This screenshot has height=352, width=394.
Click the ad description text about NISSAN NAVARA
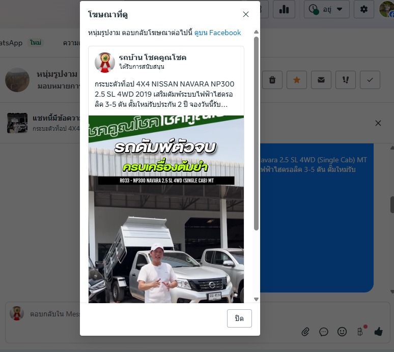click(x=164, y=94)
